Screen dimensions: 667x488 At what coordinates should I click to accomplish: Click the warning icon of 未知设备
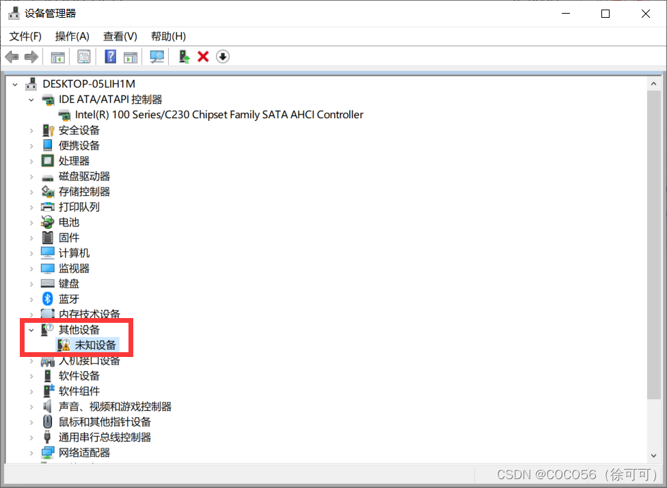pos(64,345)
